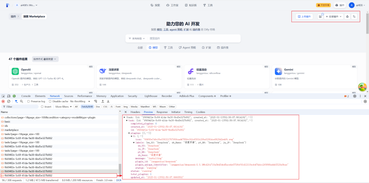Toggle the CSS request type filter
Image resolution: width=369 pixels, height=183 pixels.
[x=105, y=107]
